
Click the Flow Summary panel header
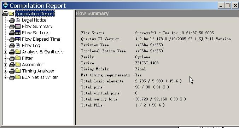tap(157, 13)
